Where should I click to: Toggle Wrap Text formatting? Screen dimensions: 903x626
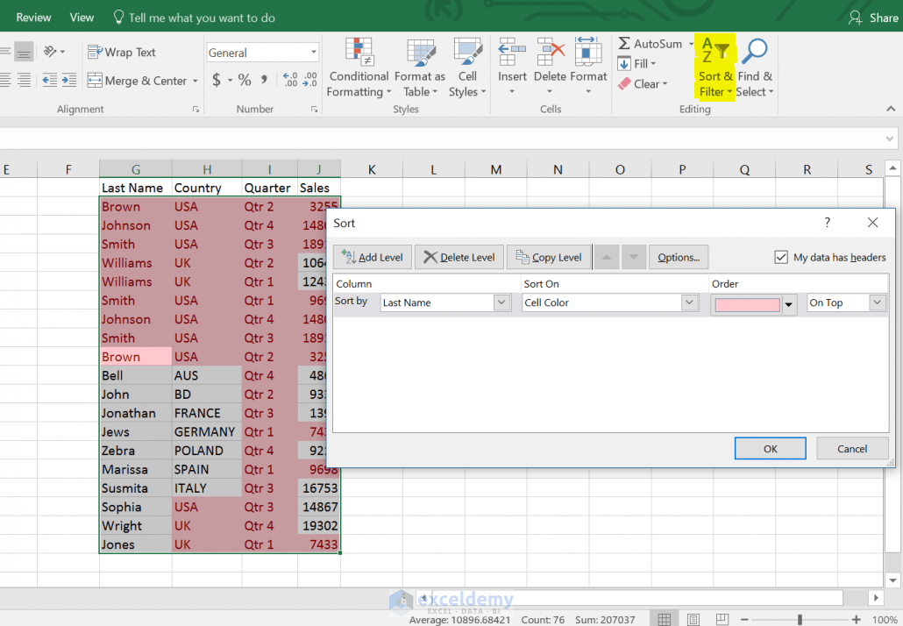[x=122, y=52]
